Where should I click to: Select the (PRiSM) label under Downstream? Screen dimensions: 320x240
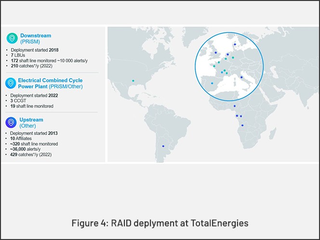[x=30, y=41]
